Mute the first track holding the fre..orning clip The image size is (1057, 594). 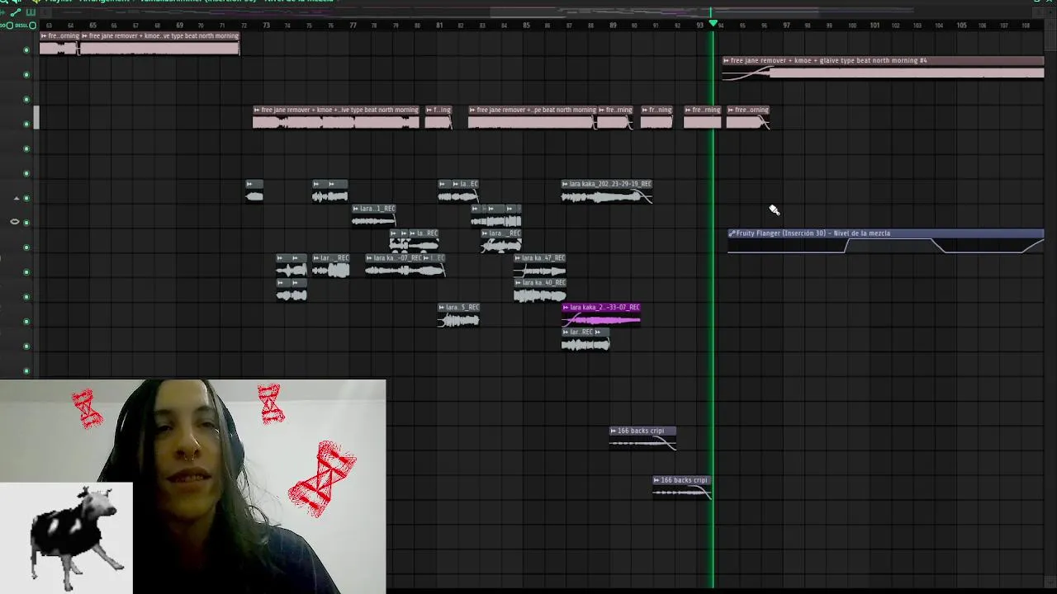point(26,49)
